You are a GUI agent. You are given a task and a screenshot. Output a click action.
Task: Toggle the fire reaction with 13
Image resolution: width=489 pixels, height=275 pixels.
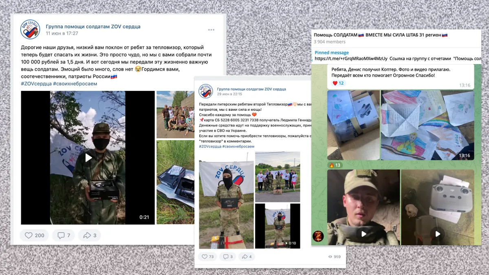tap(335, 165)
